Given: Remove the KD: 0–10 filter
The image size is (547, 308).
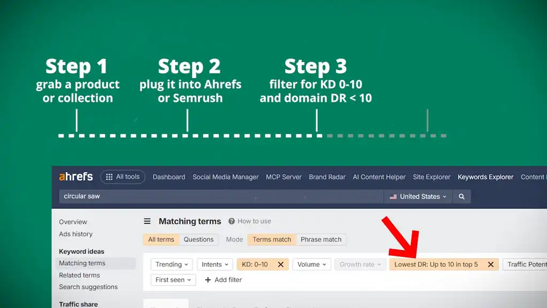Looking at the screenshot, I should coord(280,264).
